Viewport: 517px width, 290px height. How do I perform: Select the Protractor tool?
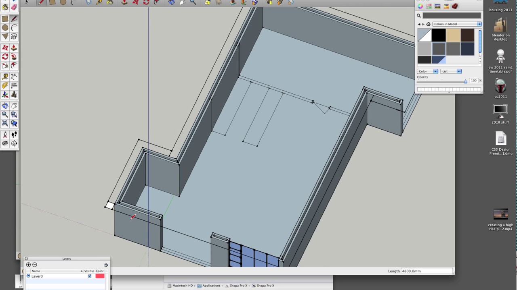[5, 85]
